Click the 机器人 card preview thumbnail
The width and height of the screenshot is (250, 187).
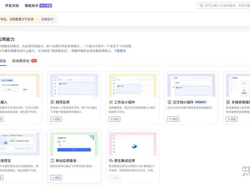20,85
